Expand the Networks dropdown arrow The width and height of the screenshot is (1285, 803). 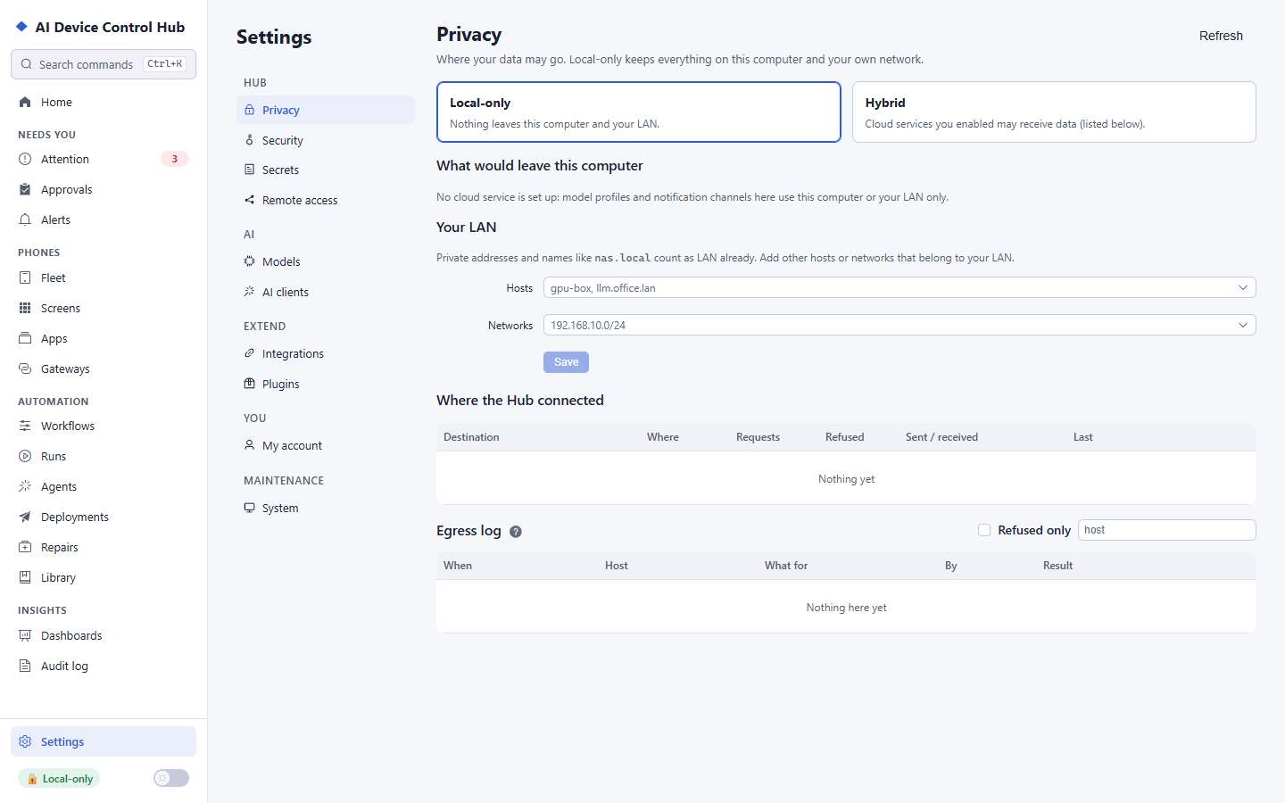point(1243,326)
